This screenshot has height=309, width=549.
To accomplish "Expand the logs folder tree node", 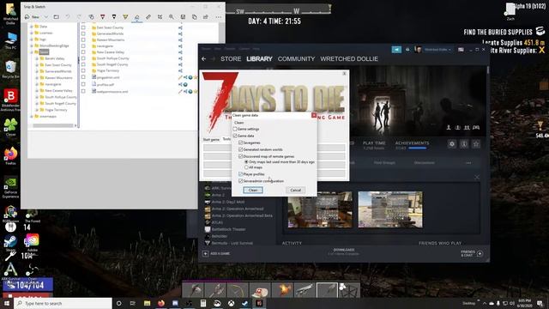I will point(32,39).
